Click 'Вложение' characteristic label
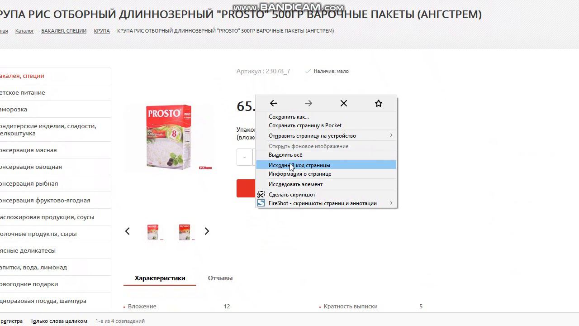This screenshot has width=579, height=326. [x=142, y=307]
